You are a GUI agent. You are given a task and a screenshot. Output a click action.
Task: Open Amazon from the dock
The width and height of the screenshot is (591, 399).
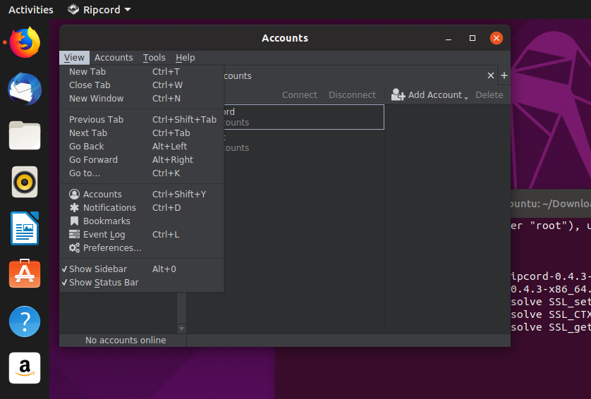25,368
